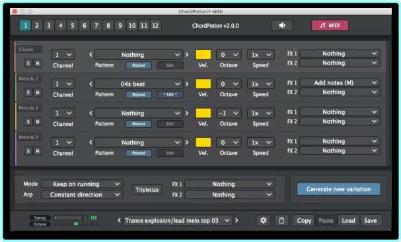Select previous pattern before 04s beat
The image size is (401, 242).
(x=91, y=84)
